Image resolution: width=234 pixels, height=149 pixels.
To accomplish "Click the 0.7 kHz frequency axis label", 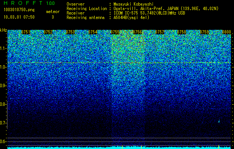I will click(x=3, y=123).
